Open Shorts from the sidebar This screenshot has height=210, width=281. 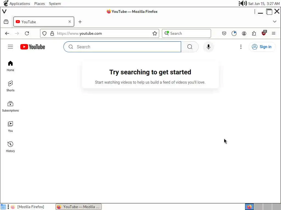pyautogui.click(x=10, y=86)
